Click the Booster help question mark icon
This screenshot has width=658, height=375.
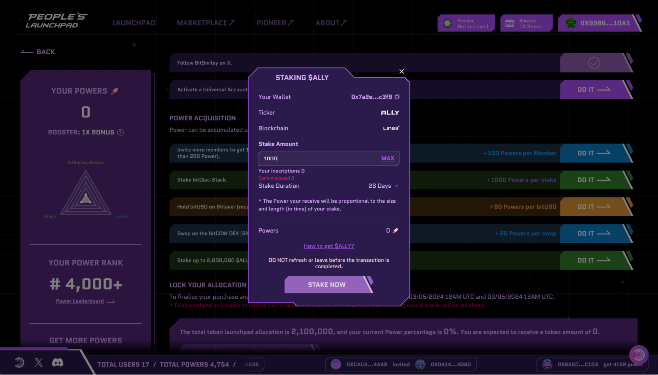[x=120, y=132]
